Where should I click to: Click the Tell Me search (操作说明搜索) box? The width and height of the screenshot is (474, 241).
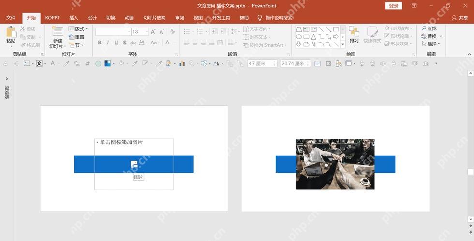tap(275, 18)
